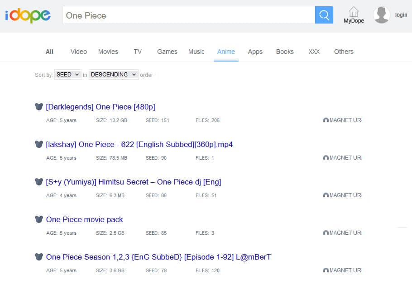Click the shield icon beside One Piece movie pack
The height and width of the screenshot is (284, 412).
click(x=39, y=219)
